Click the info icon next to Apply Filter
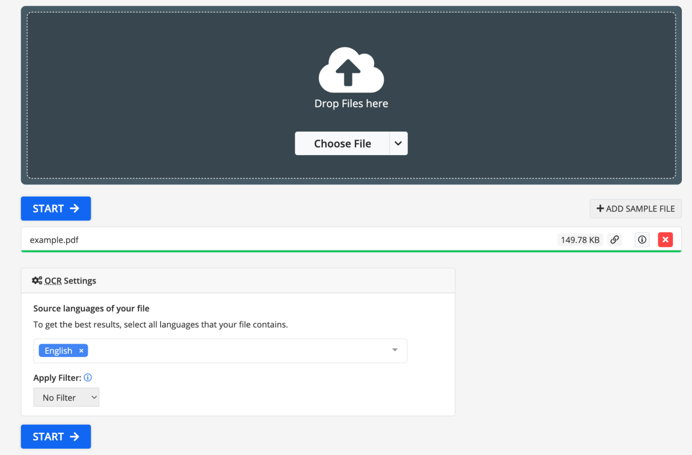Viewport: 692px width, 455px height. click(x=88, y=378)
